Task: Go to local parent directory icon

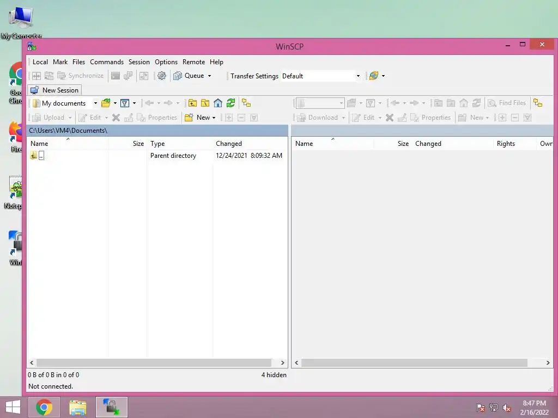Action: [192, 103]
